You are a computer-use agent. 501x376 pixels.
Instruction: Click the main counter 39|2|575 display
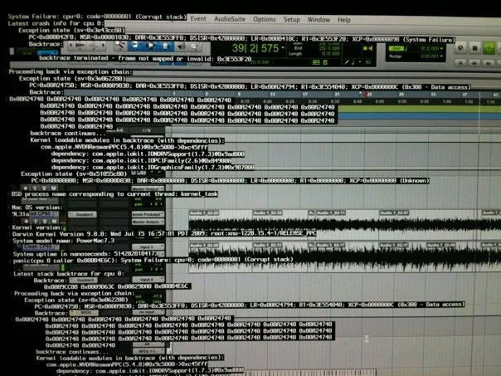255,48
